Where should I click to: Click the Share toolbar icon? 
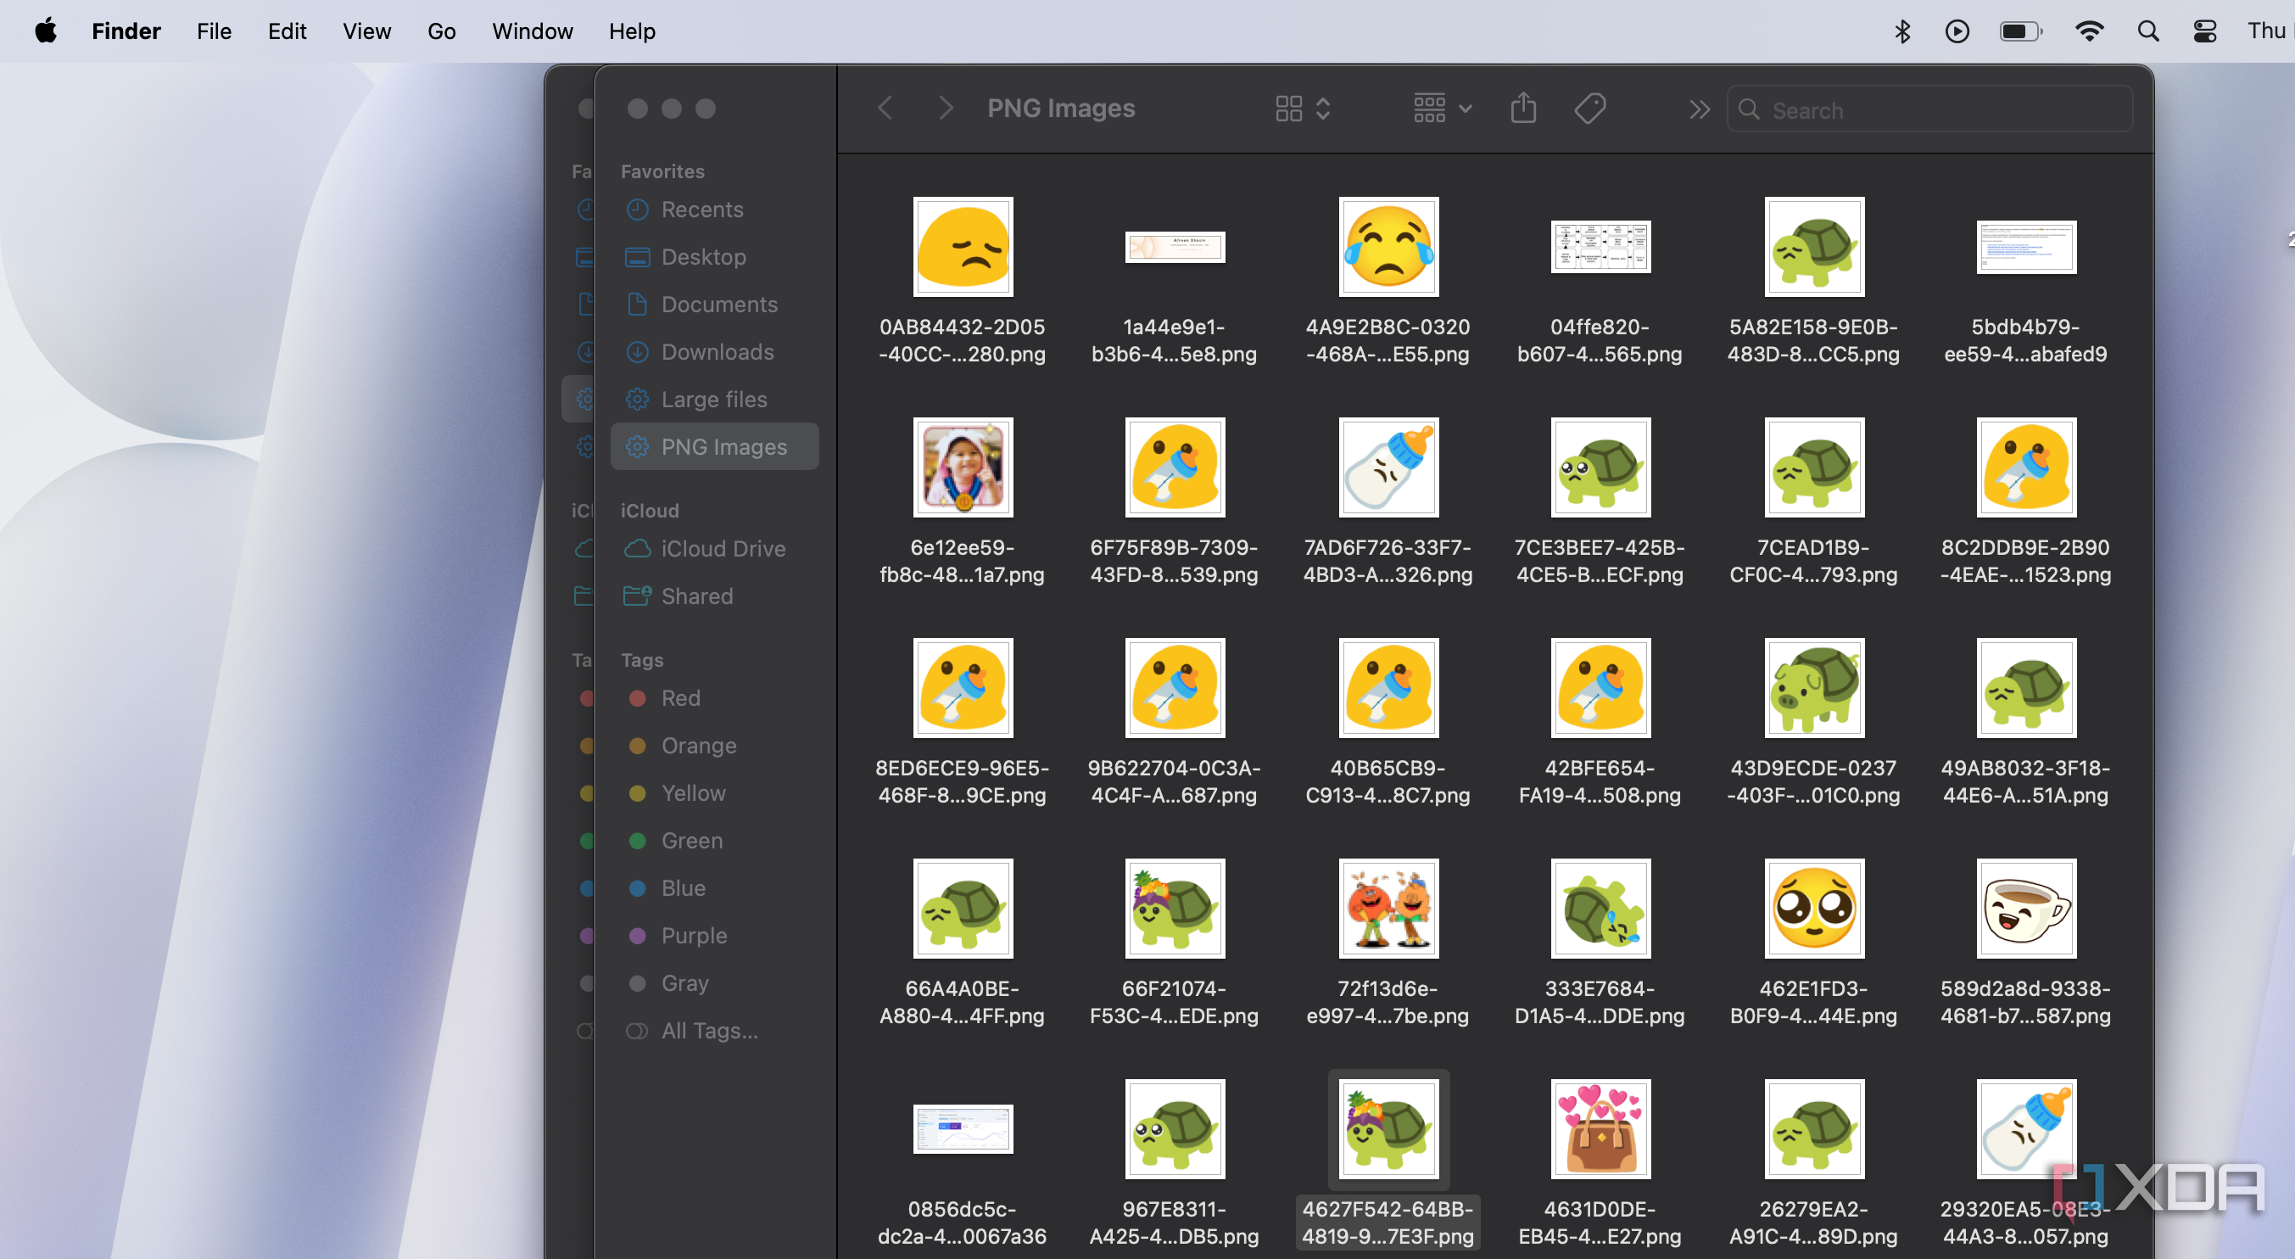[x=1523, y=109]
